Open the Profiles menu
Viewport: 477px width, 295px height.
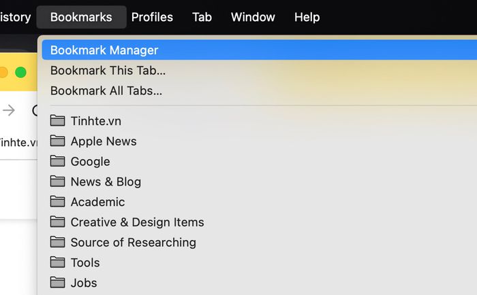pyautogui.click(x=152, y=17)
